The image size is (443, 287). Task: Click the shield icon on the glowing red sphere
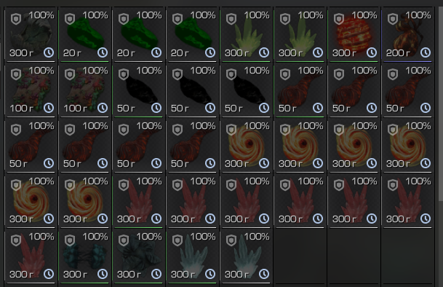[339, 19]
